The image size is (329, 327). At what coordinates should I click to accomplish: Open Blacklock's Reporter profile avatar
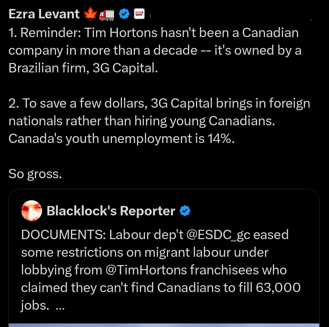(x=32, y=211)
